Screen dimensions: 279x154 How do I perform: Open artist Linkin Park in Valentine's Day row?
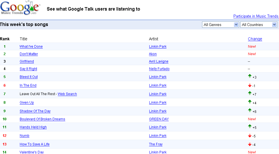(158, 152)
